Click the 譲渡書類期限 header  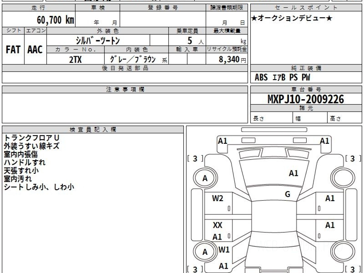click(x=227, y=8)
